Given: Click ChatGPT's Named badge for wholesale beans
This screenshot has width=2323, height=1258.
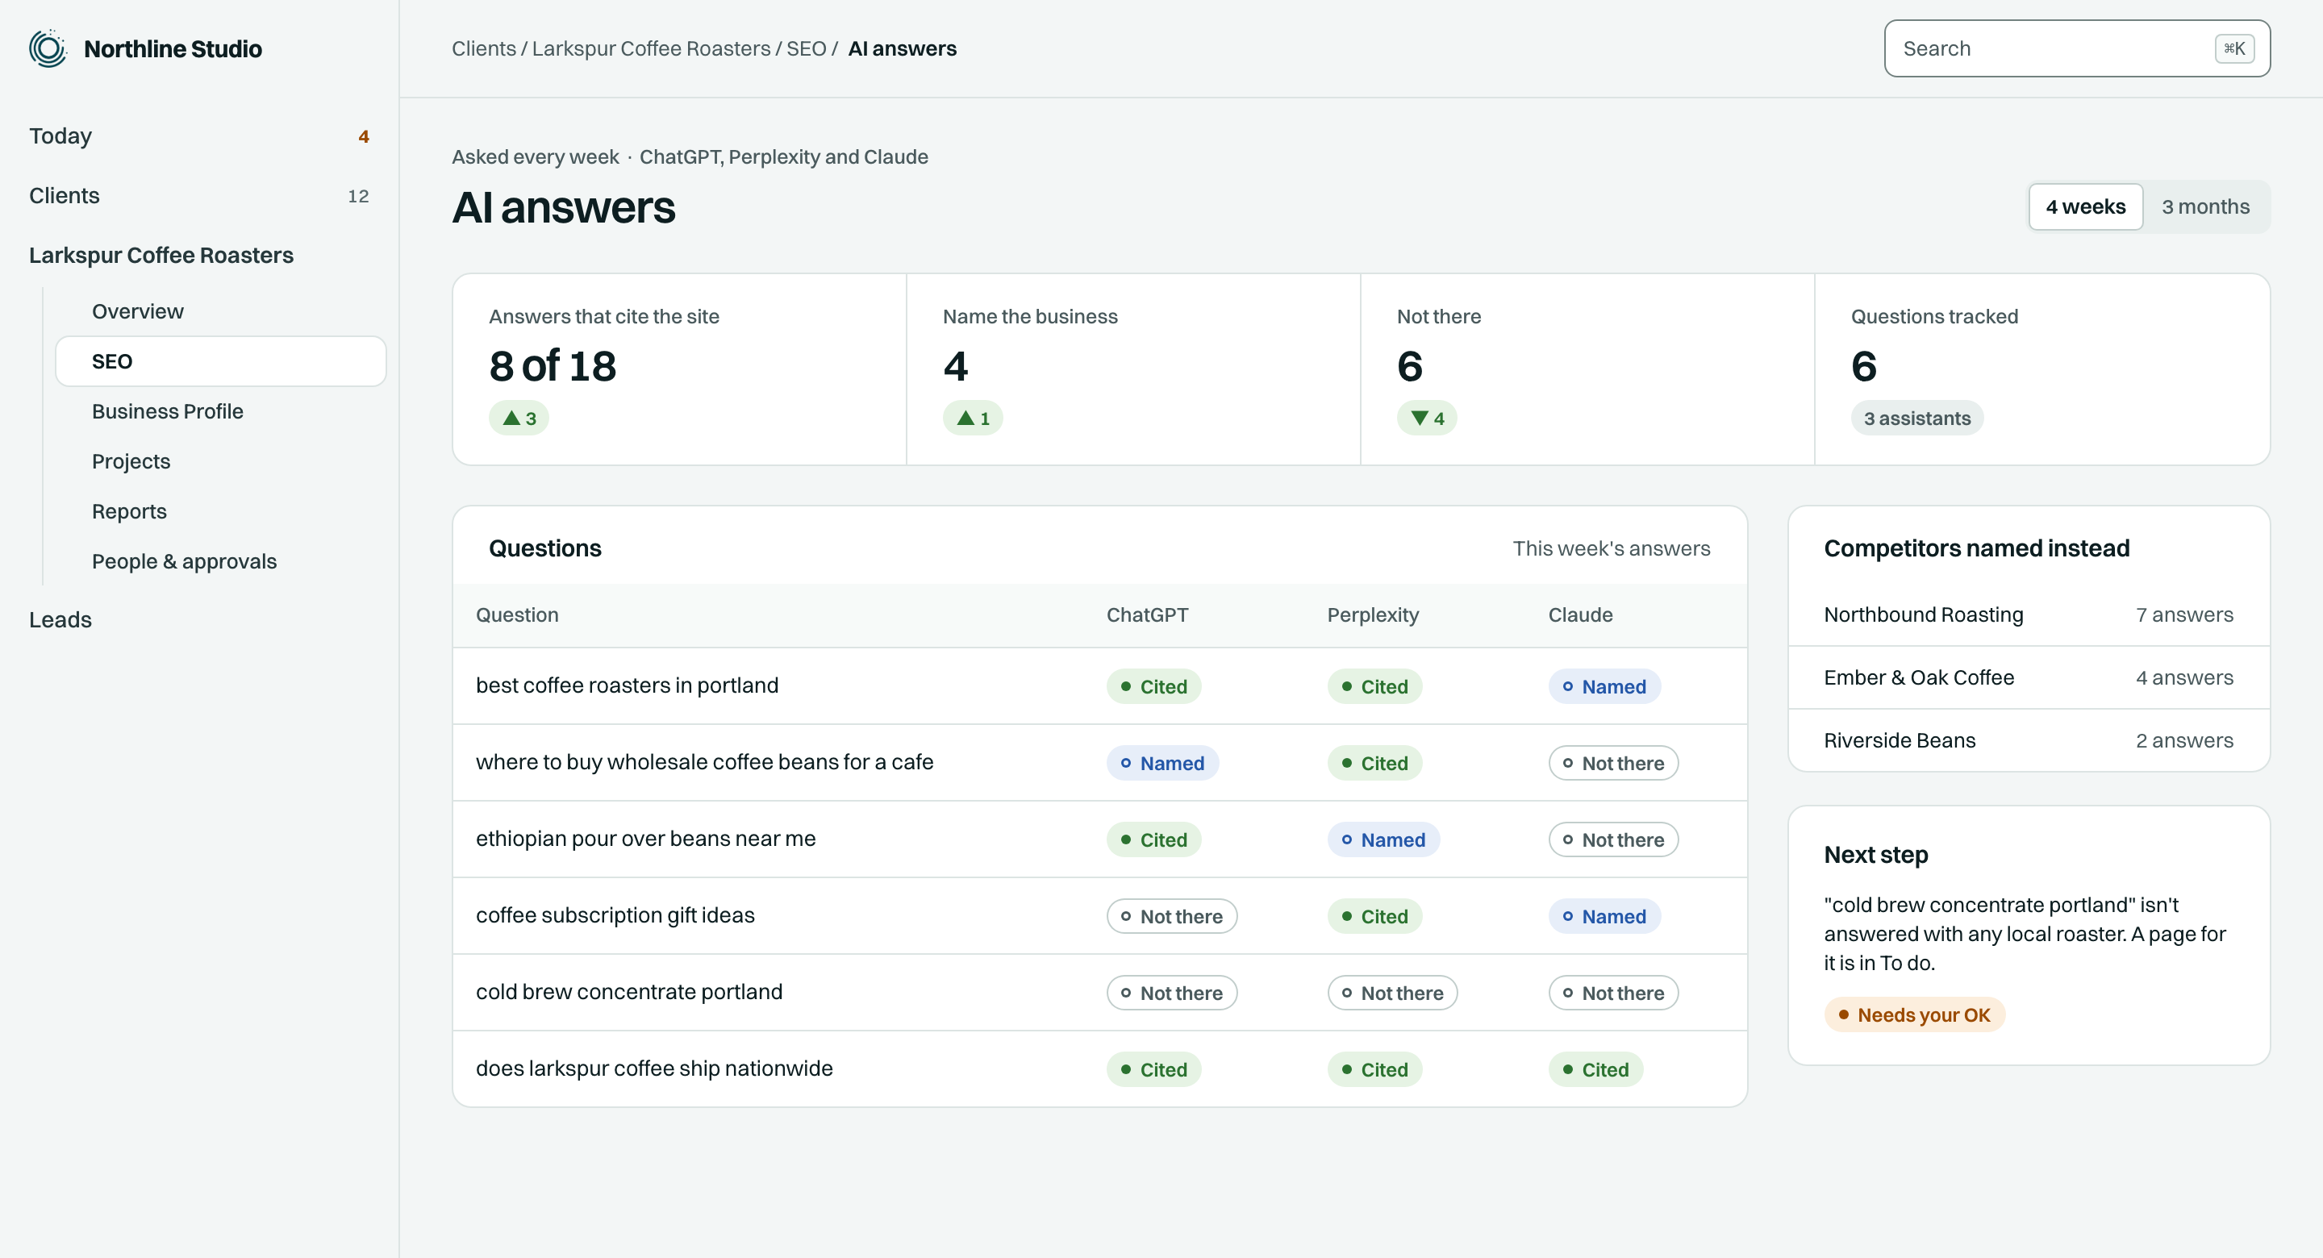Looking at the screenshot, I should [1162, 764].
